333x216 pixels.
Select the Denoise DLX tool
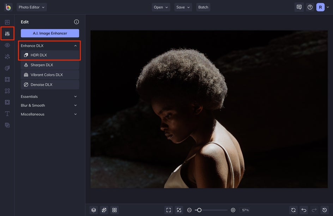click(50, 85)
